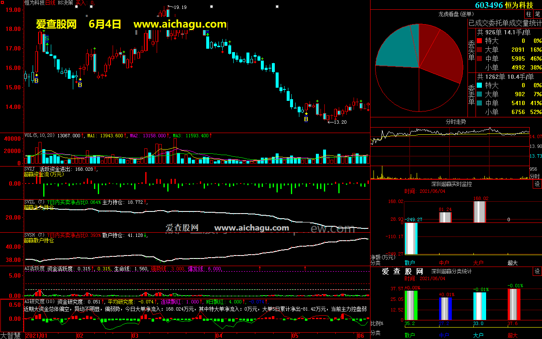Click the 共 926单 14.1手/单 summary row
The image size is (542, 339).
coord(504,32)
